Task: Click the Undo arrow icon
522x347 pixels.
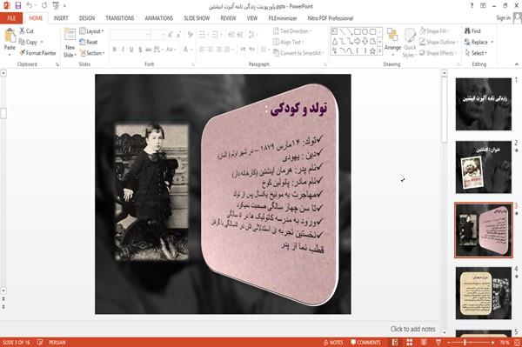Action: [30, 6]
